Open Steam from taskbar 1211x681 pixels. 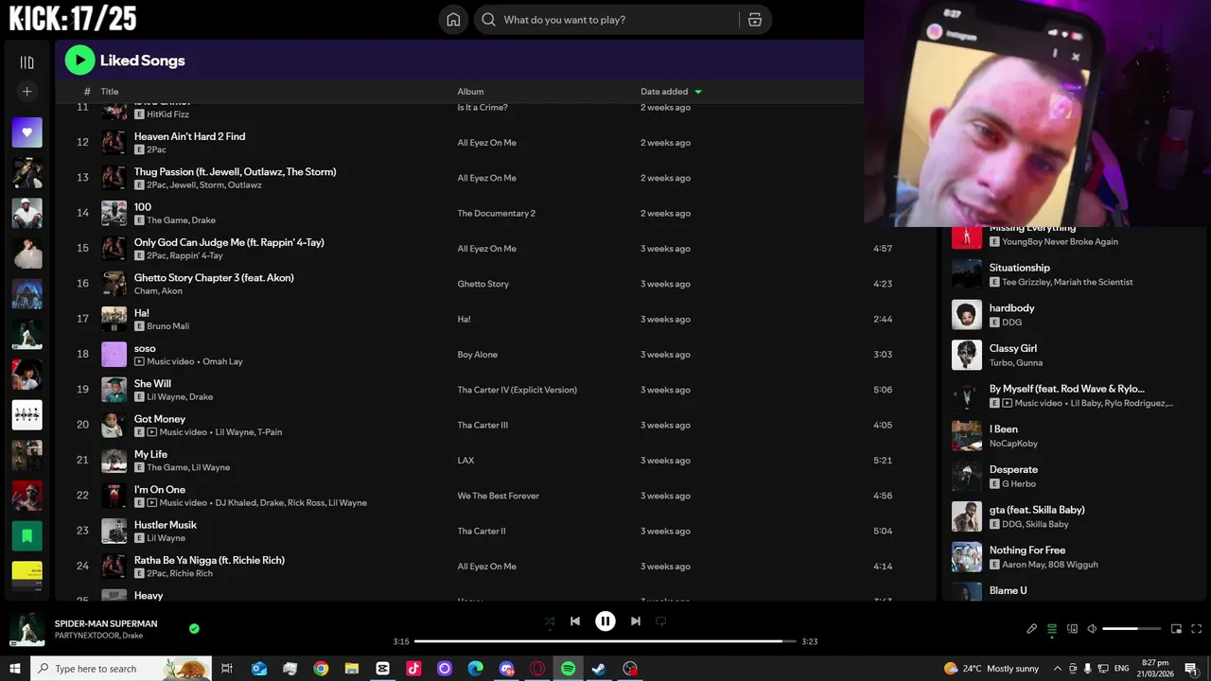tap(599, 669)
